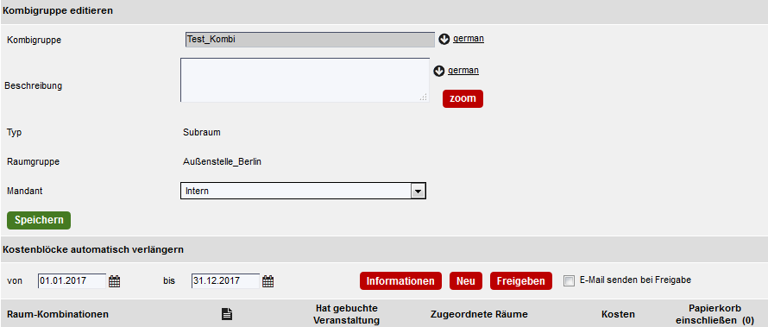Click the red zoom button

point(463,98)
